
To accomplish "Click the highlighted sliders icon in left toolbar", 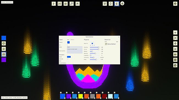I will click(4, 54).
